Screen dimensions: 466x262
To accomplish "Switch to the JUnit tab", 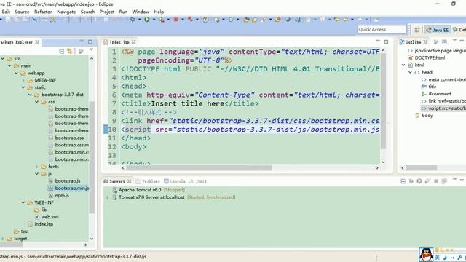I will tap(198, 181).
